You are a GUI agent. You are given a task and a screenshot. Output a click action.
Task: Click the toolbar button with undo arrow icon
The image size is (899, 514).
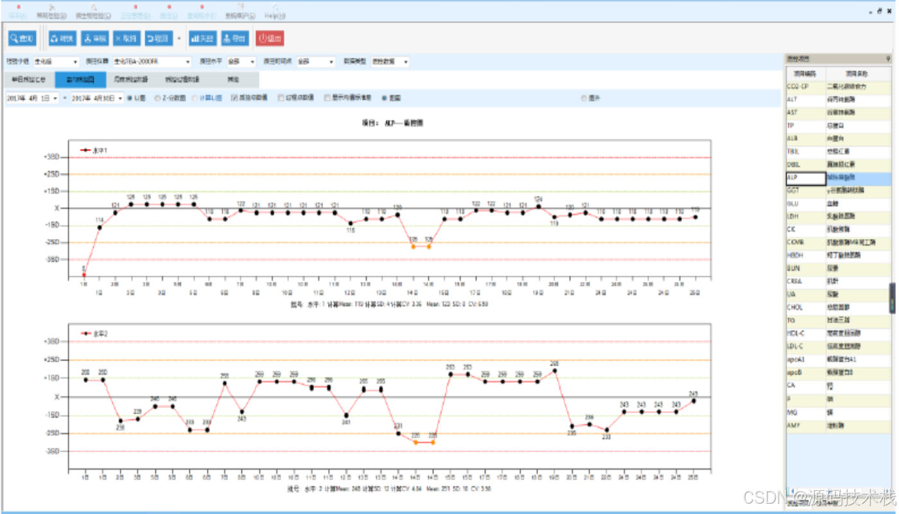159,39
